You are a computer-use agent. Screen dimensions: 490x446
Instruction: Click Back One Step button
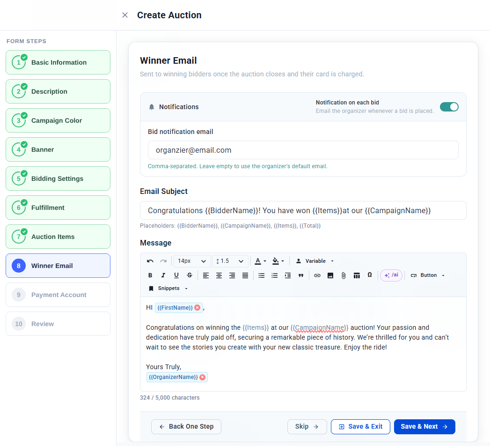click(186, 427)
